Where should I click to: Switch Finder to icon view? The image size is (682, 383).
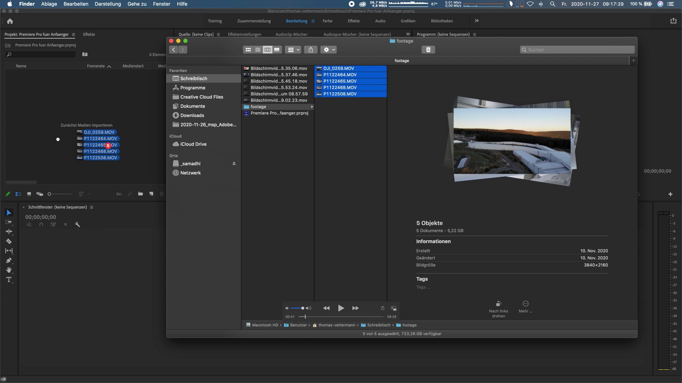coord(248,50)
